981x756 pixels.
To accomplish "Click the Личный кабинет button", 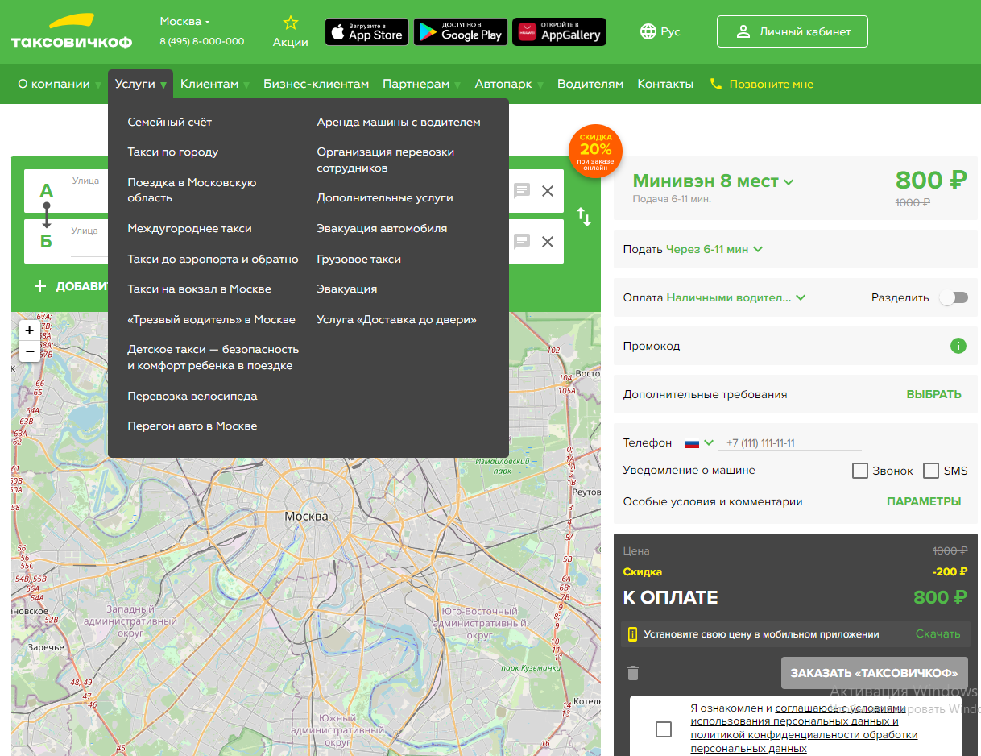I will (793, 32).
